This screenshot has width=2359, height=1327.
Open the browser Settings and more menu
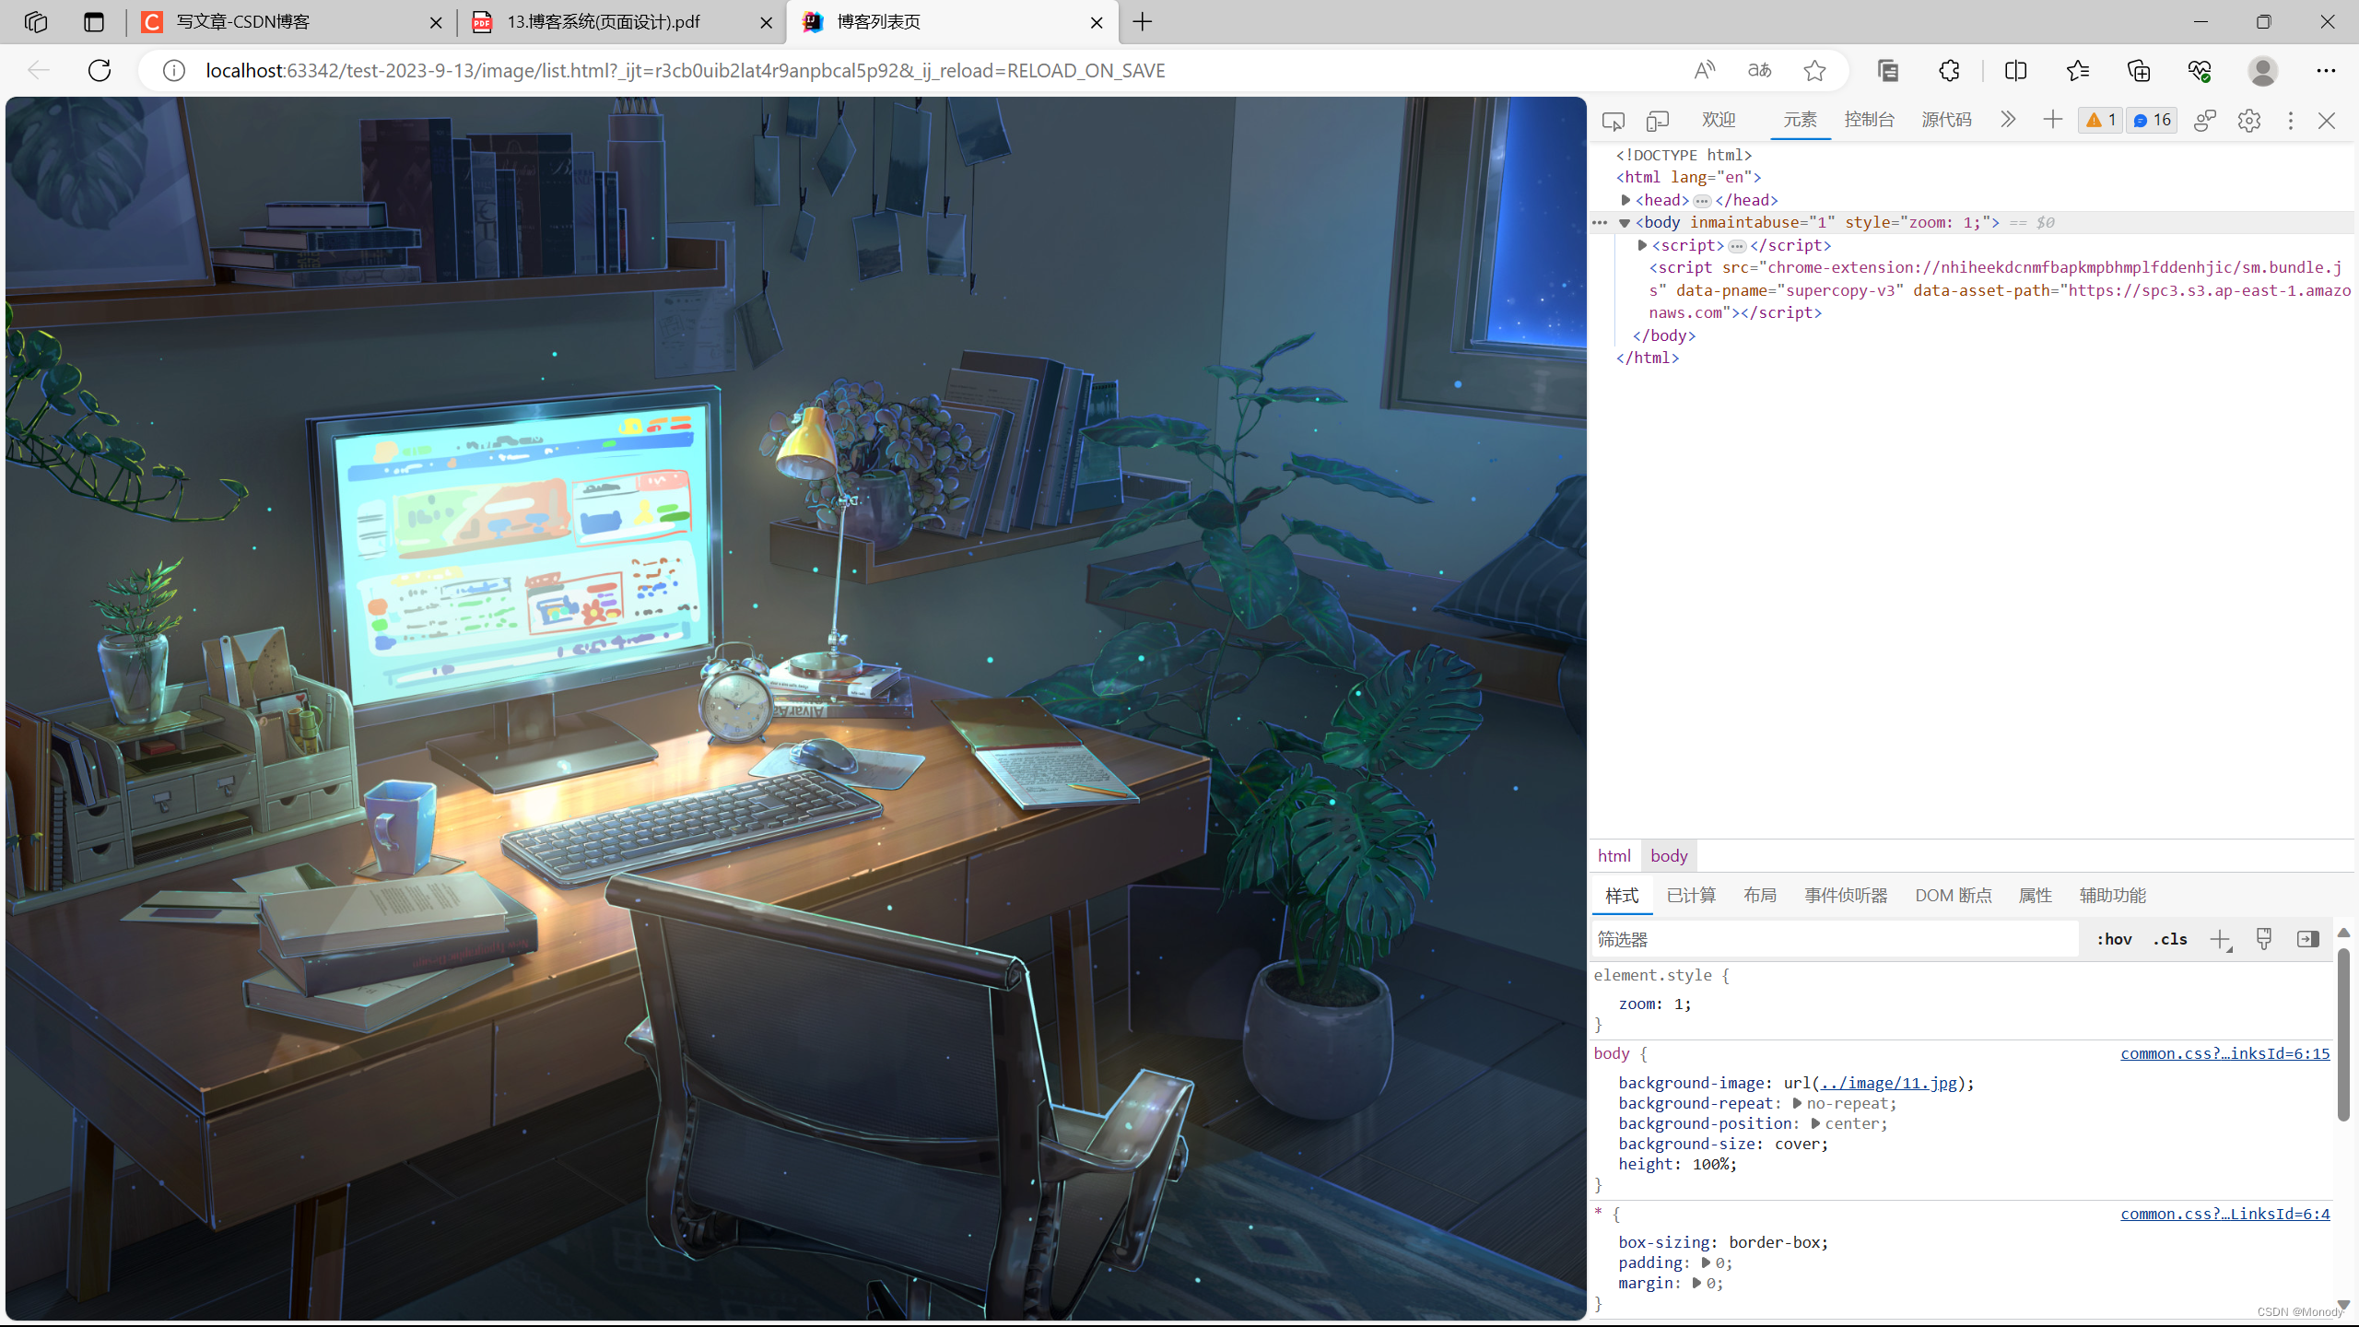click(2326, 70)
